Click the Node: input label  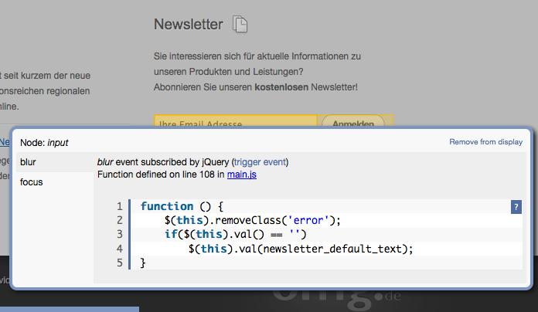(x=43, y=143)
